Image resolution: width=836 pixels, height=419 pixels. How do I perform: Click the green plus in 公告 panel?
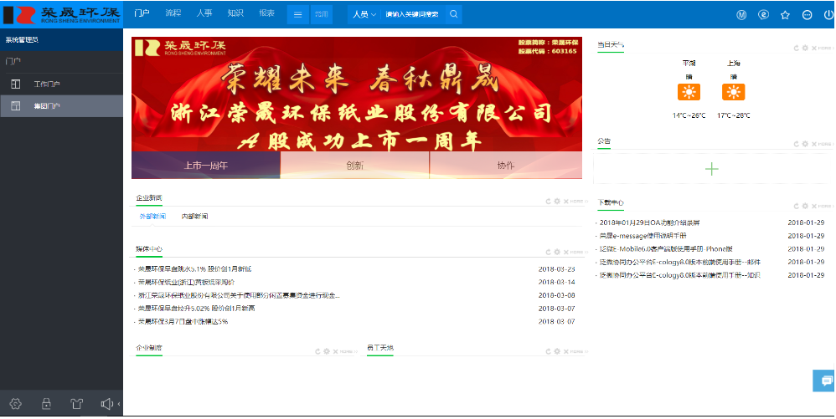[712, 169]
